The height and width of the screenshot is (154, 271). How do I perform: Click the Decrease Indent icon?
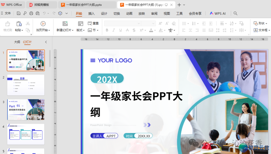204,23
